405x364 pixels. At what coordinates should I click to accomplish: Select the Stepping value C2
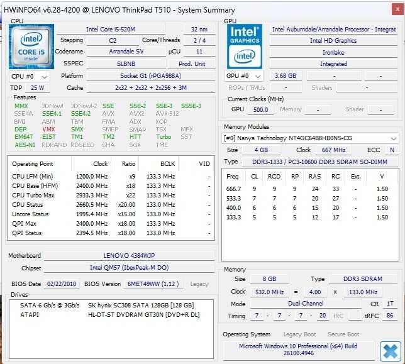[x=113, y=40]
